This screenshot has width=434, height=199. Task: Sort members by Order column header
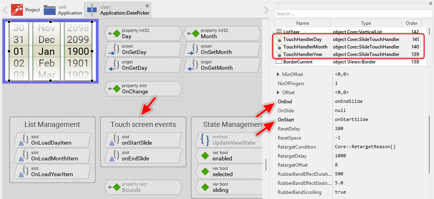[x=411, y=23]
